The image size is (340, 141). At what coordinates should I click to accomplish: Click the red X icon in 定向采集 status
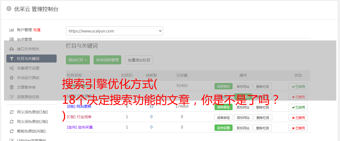click(293, 128)
